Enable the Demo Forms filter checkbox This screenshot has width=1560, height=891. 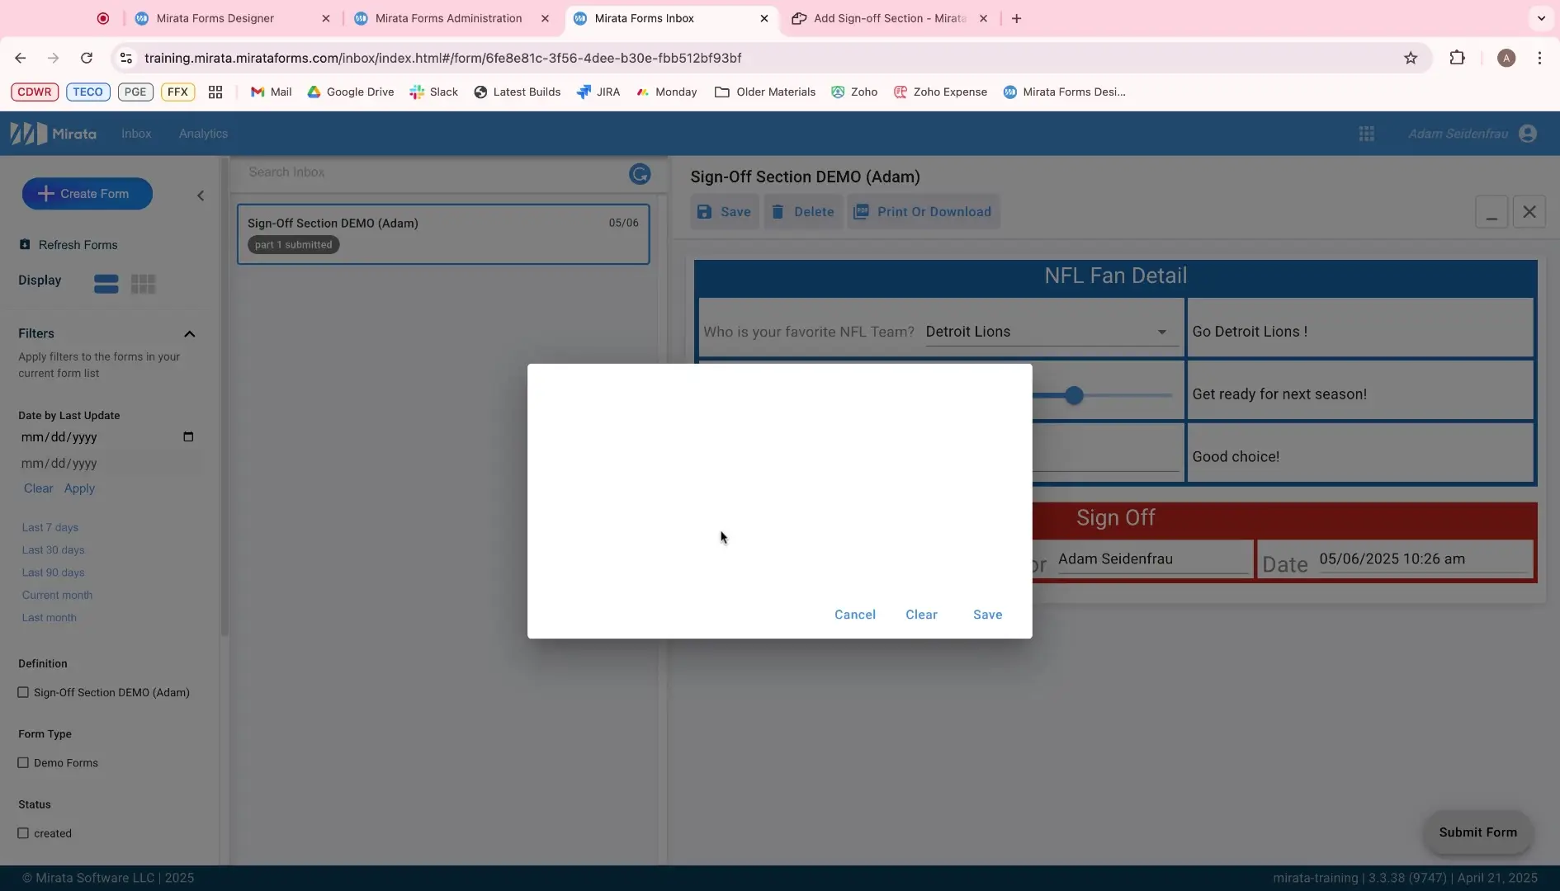24,762
